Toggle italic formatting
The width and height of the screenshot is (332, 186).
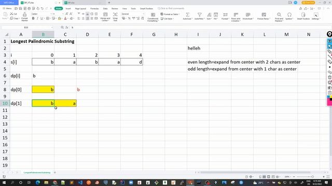(37, 19)
